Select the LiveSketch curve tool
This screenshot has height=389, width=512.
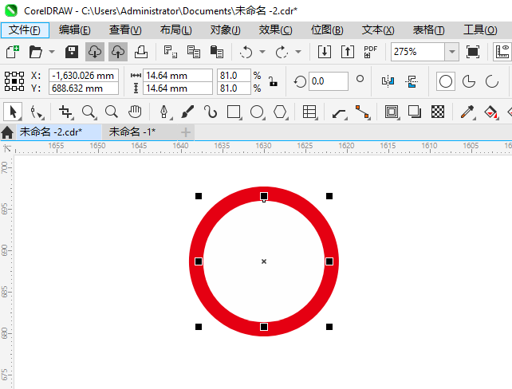[x=211, y=112]
